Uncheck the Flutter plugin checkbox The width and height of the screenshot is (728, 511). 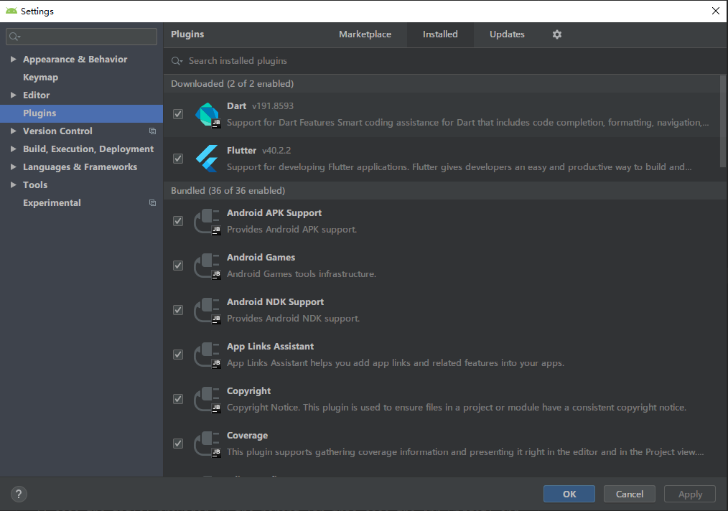tap(178, 159)
